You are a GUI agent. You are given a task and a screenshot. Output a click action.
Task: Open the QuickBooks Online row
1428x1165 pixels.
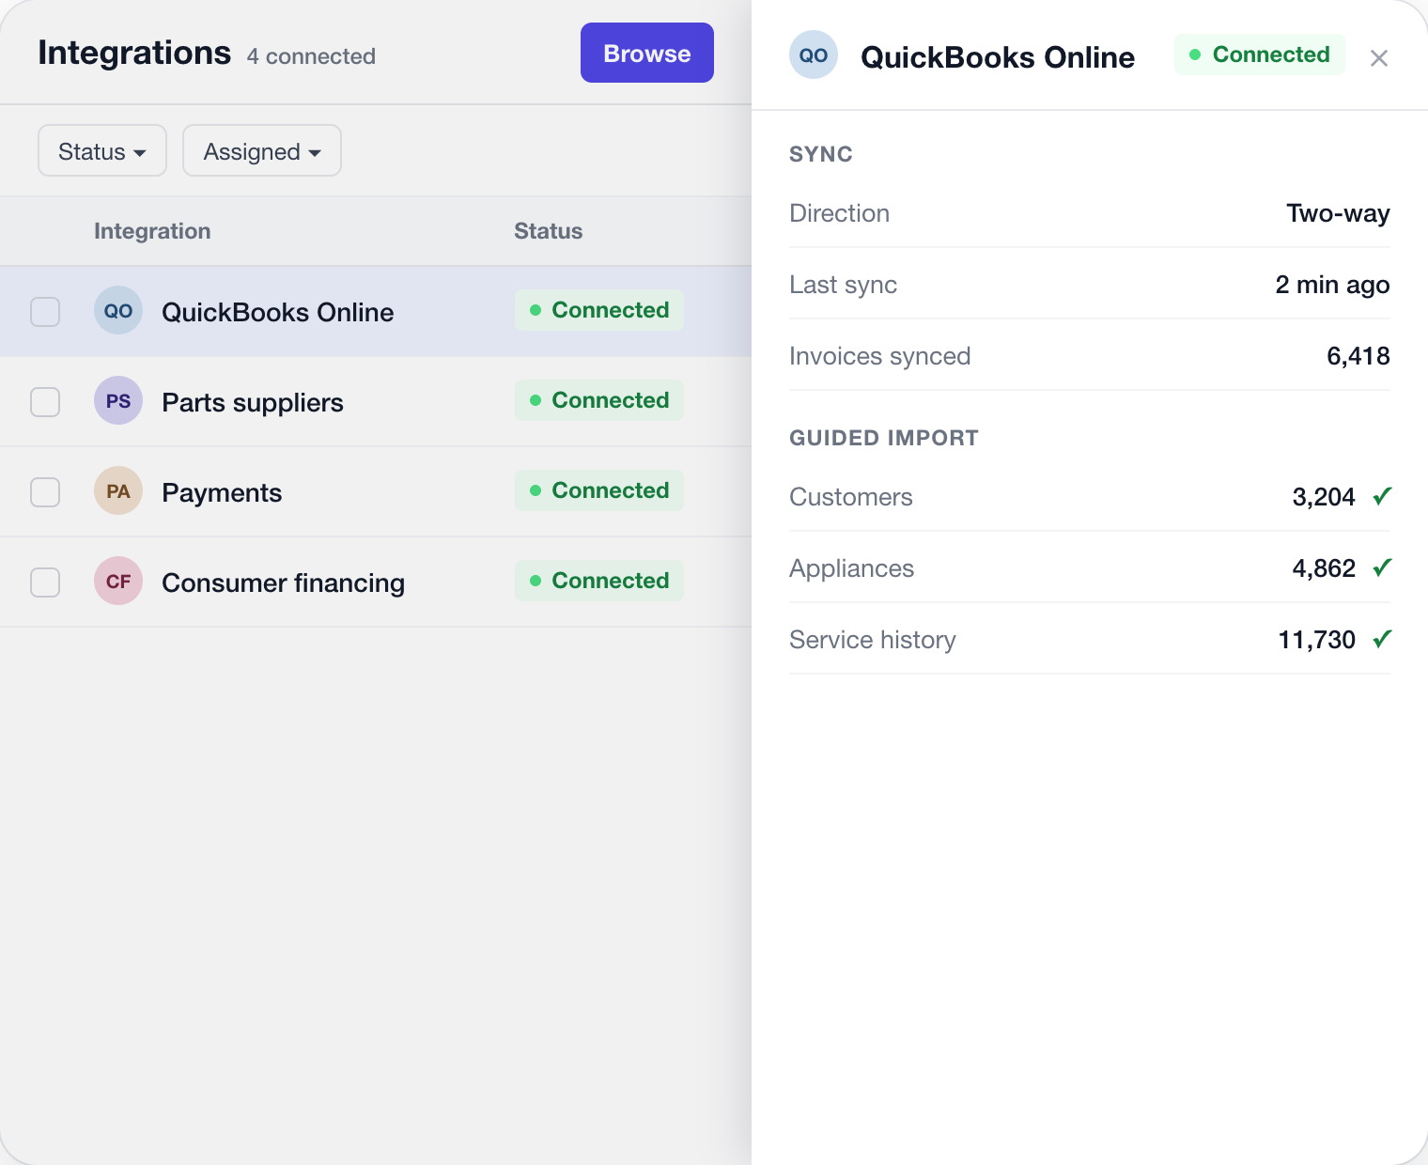(x=376, y=311)
